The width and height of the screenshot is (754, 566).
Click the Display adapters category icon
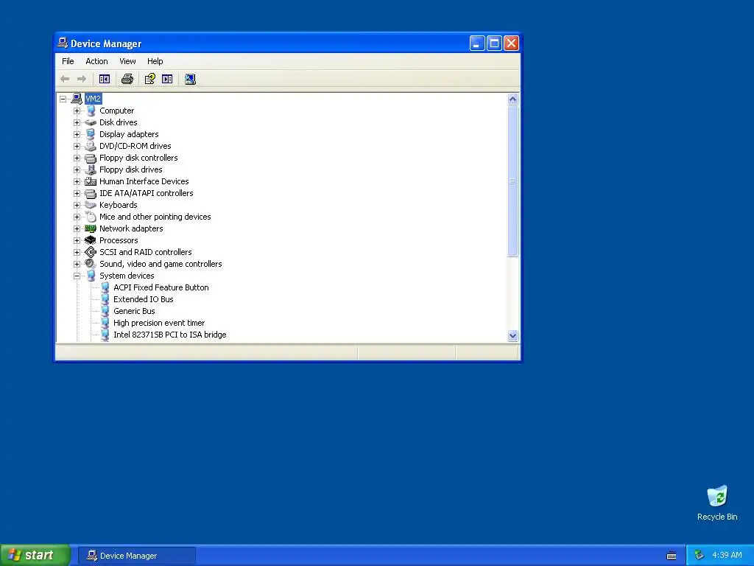[x=91, y=134]
